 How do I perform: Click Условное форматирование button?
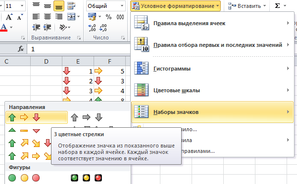pos(175,6)
